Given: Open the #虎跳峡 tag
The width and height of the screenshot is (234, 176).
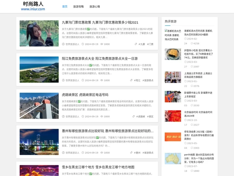Looking at the screenshot, I should tap(141, 116).
